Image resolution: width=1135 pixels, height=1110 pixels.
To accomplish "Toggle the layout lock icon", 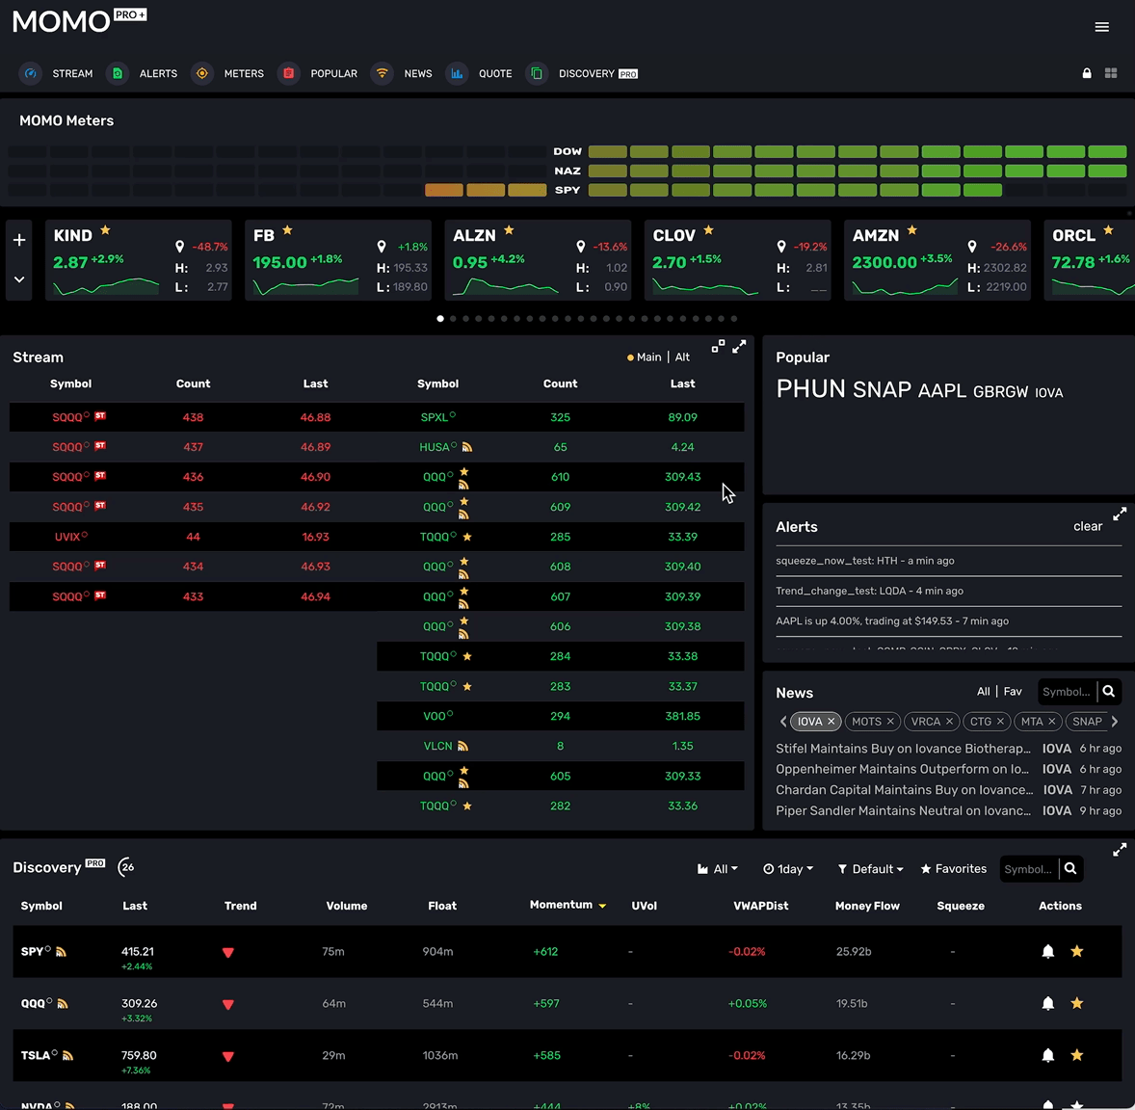I will click(x=1087, y=73).
